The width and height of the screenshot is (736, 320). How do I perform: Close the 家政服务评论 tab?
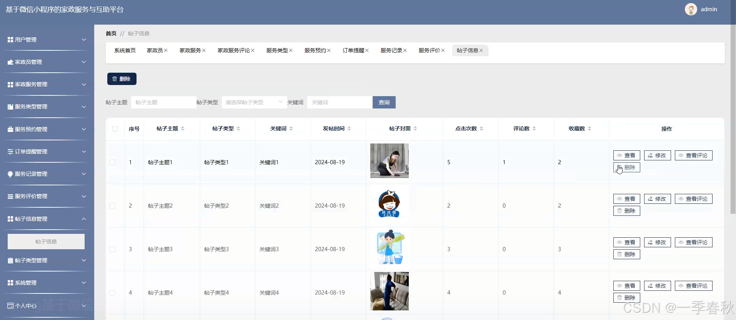(253, 50)
